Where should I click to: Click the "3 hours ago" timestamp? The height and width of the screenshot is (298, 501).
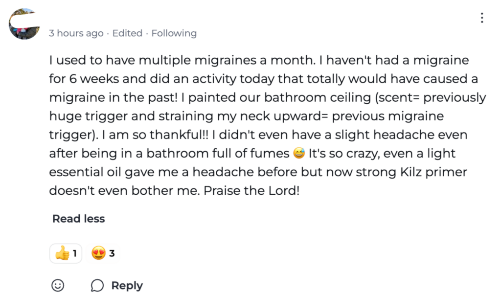point(76,33)
